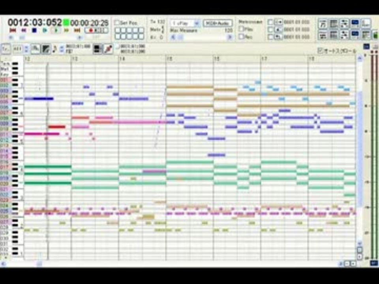Image resolution: width=379 pixels, height=284 pixels.
Task: Click the green level indicator icon beside icon grid
Action: (x=375, y=35)
